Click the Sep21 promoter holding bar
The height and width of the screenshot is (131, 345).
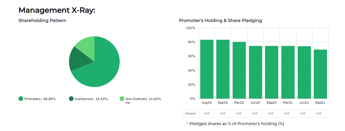coord(320,74)
